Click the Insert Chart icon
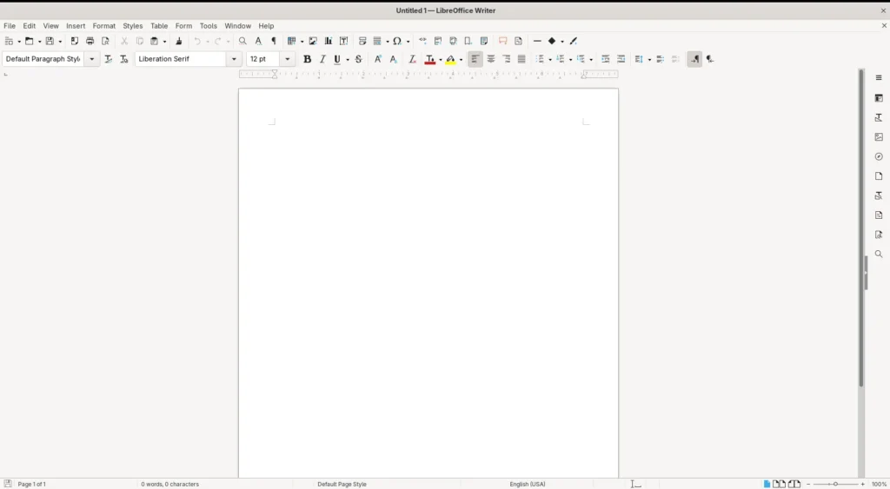Image resolution: width=890 pixels, height=489 pixels. 328,41
